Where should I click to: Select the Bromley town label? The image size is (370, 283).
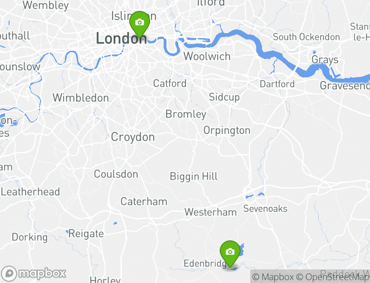point(186,114)
